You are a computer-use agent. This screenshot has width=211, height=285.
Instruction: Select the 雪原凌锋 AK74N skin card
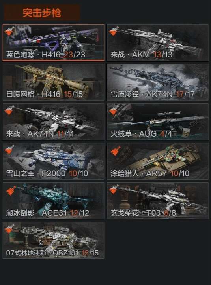(x=158, y=82)
